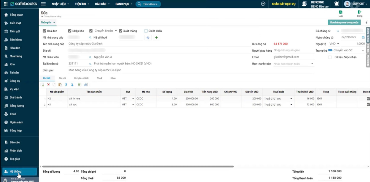Enable the Chiết khấu checkbox
370x182 pixels.
[x=146, y=31]
